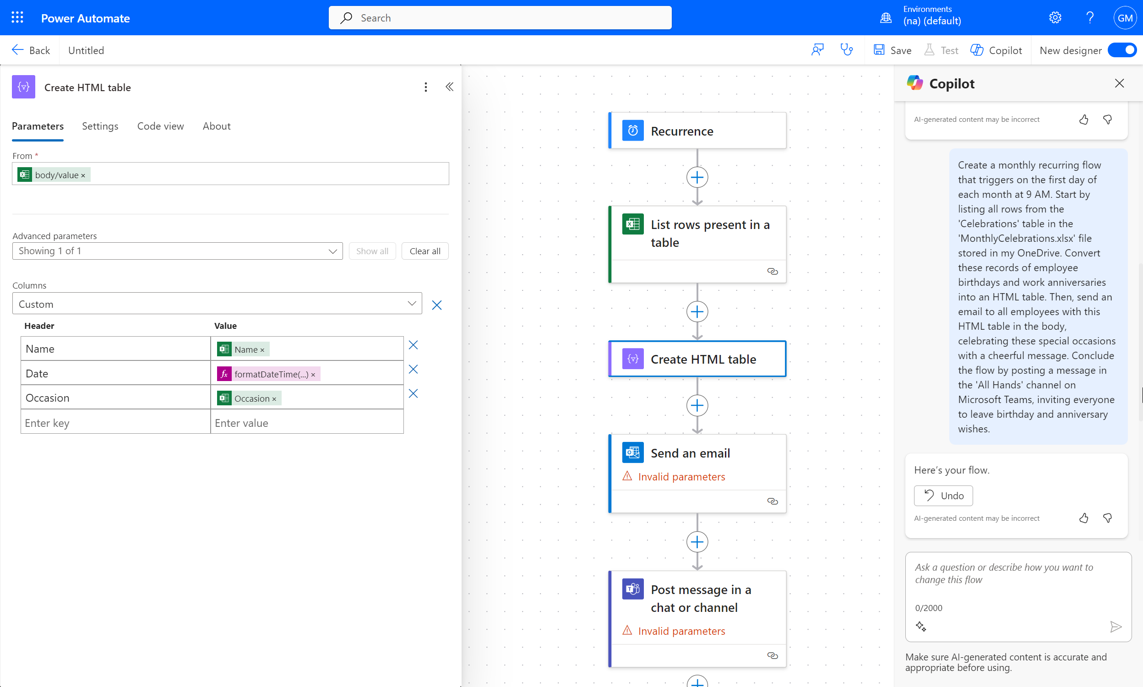The width and height of the screenshot is (1143, 687).
Task: Open the Settings tab
Action: click(x=100, y=126)
